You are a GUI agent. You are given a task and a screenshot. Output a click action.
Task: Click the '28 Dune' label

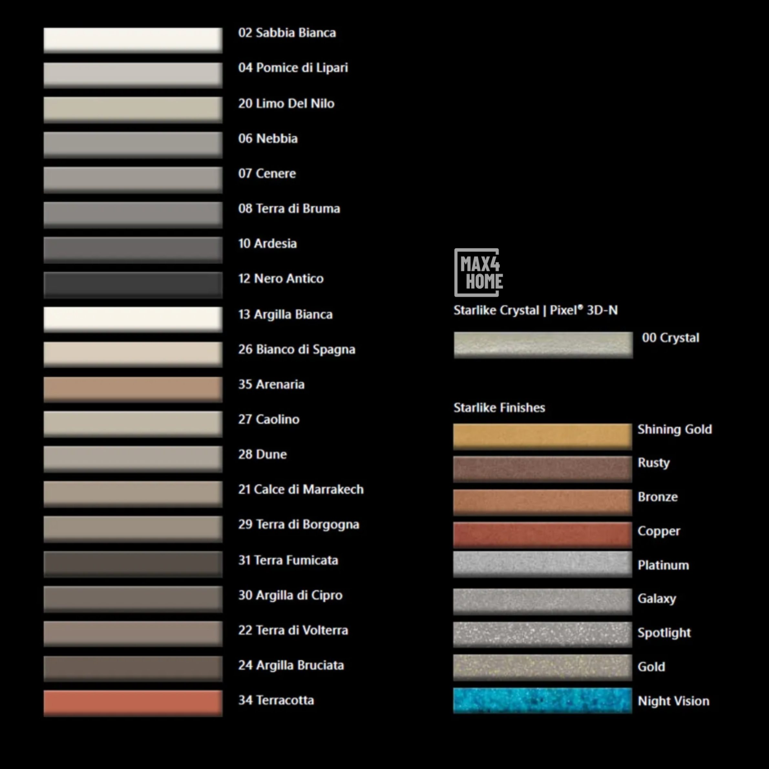pos(262,455)
